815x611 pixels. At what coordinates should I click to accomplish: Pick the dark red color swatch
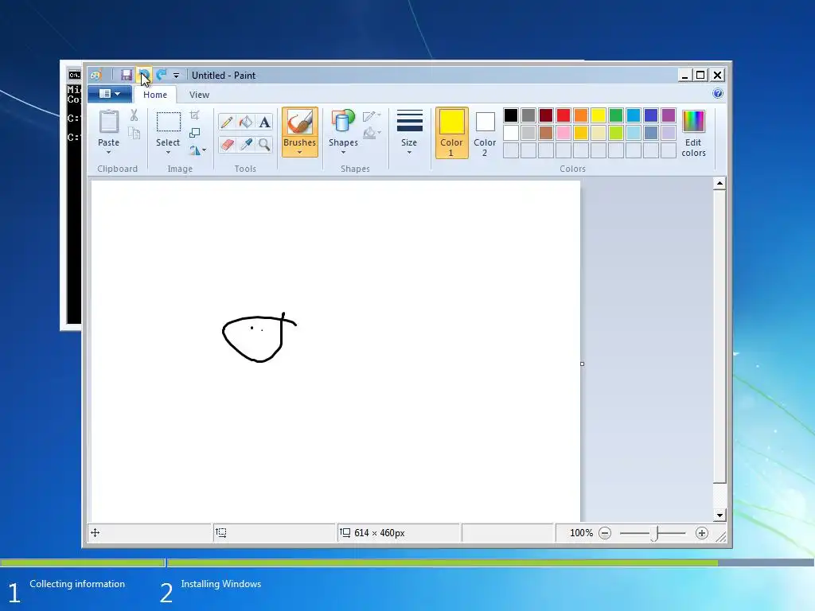(546, 115)
